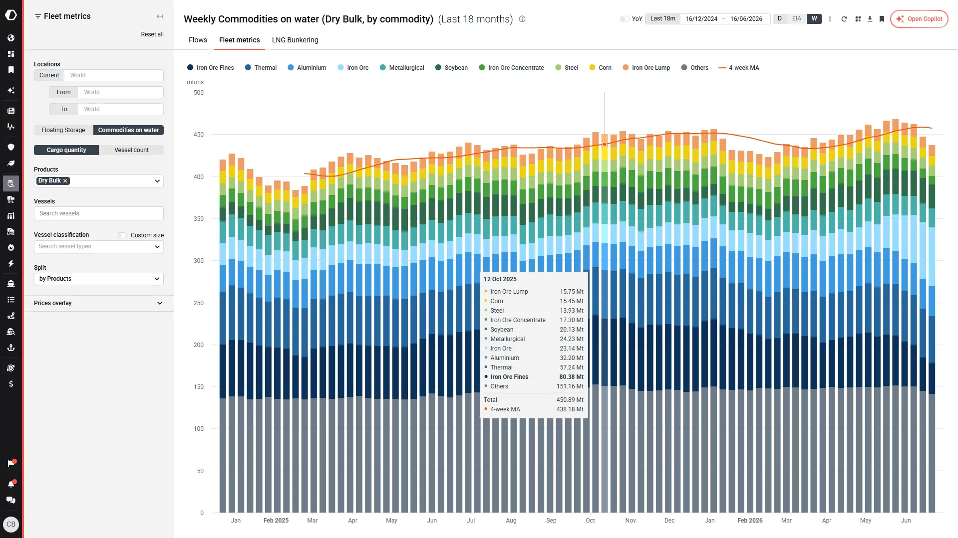The image size is (958, 538).
Task: Open the voyage route icon in sidebar
Action: point(11,316)
